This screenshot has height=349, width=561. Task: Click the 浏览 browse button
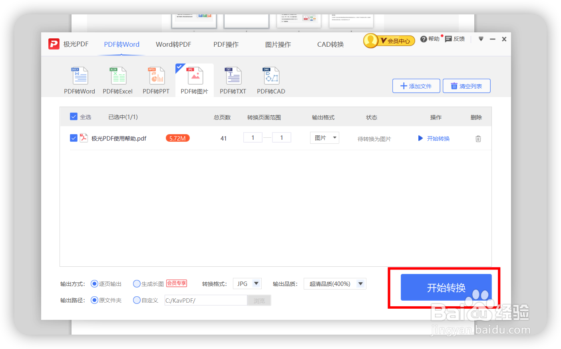[x=259, y=300]
